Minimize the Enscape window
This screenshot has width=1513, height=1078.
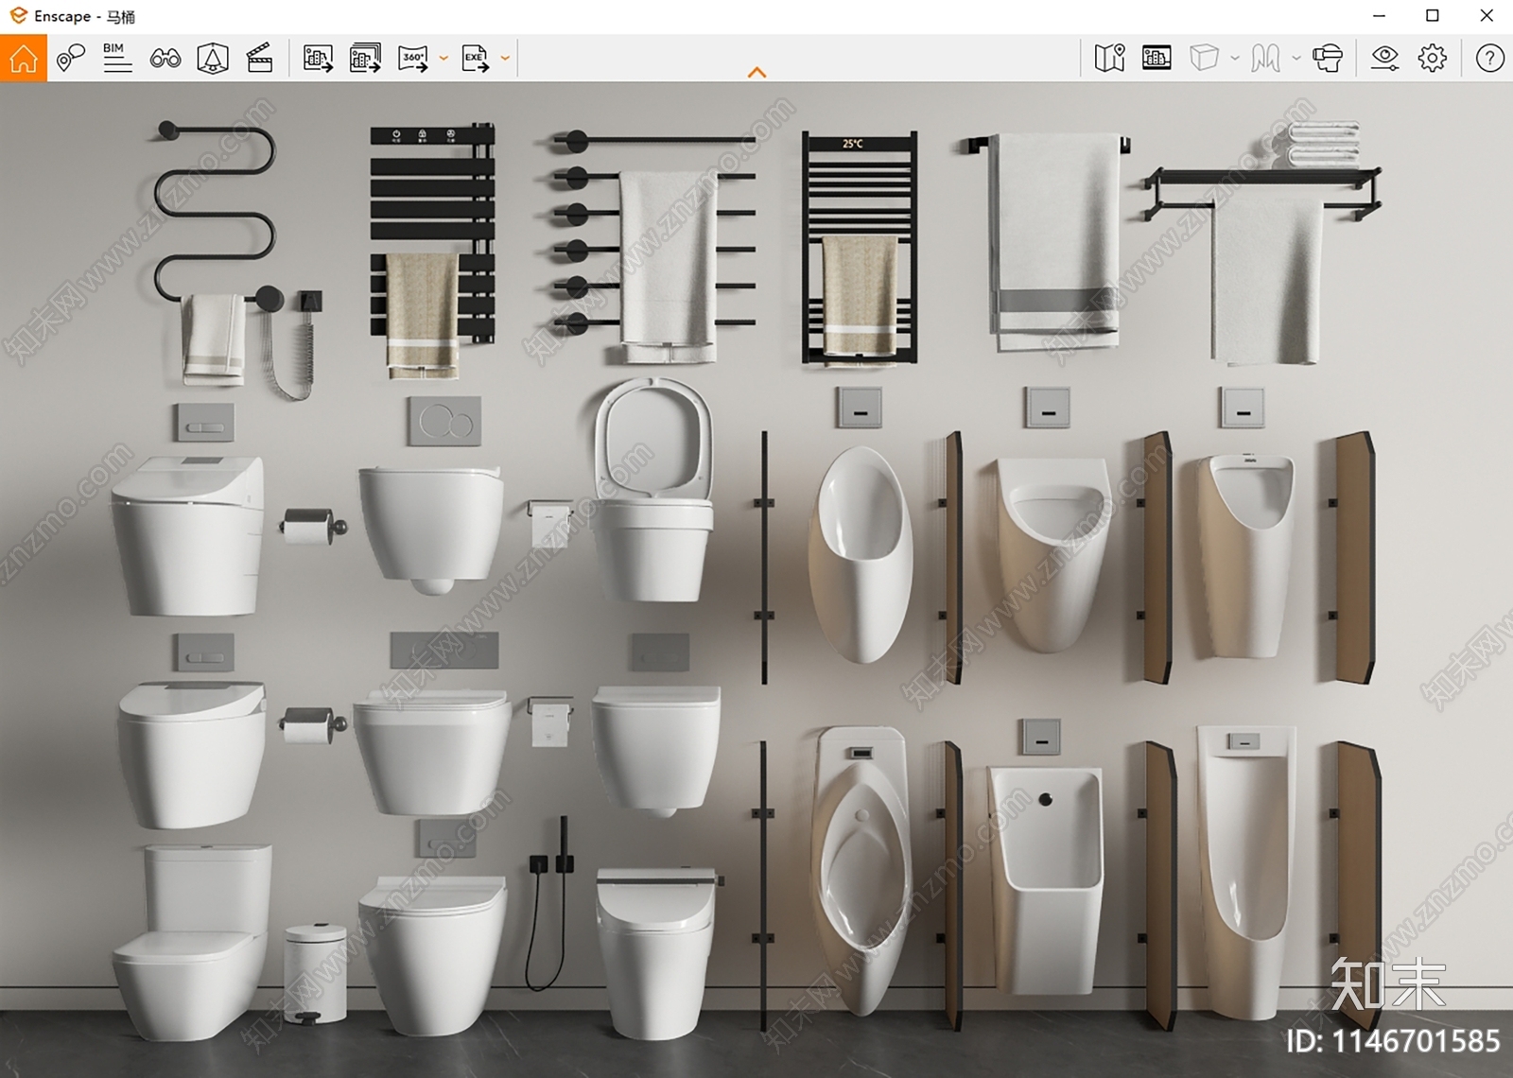(x=1380, y=16)
